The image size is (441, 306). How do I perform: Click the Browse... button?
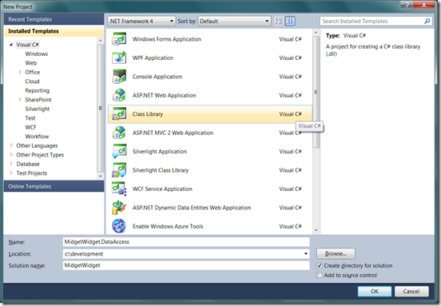tap(336, 254)
